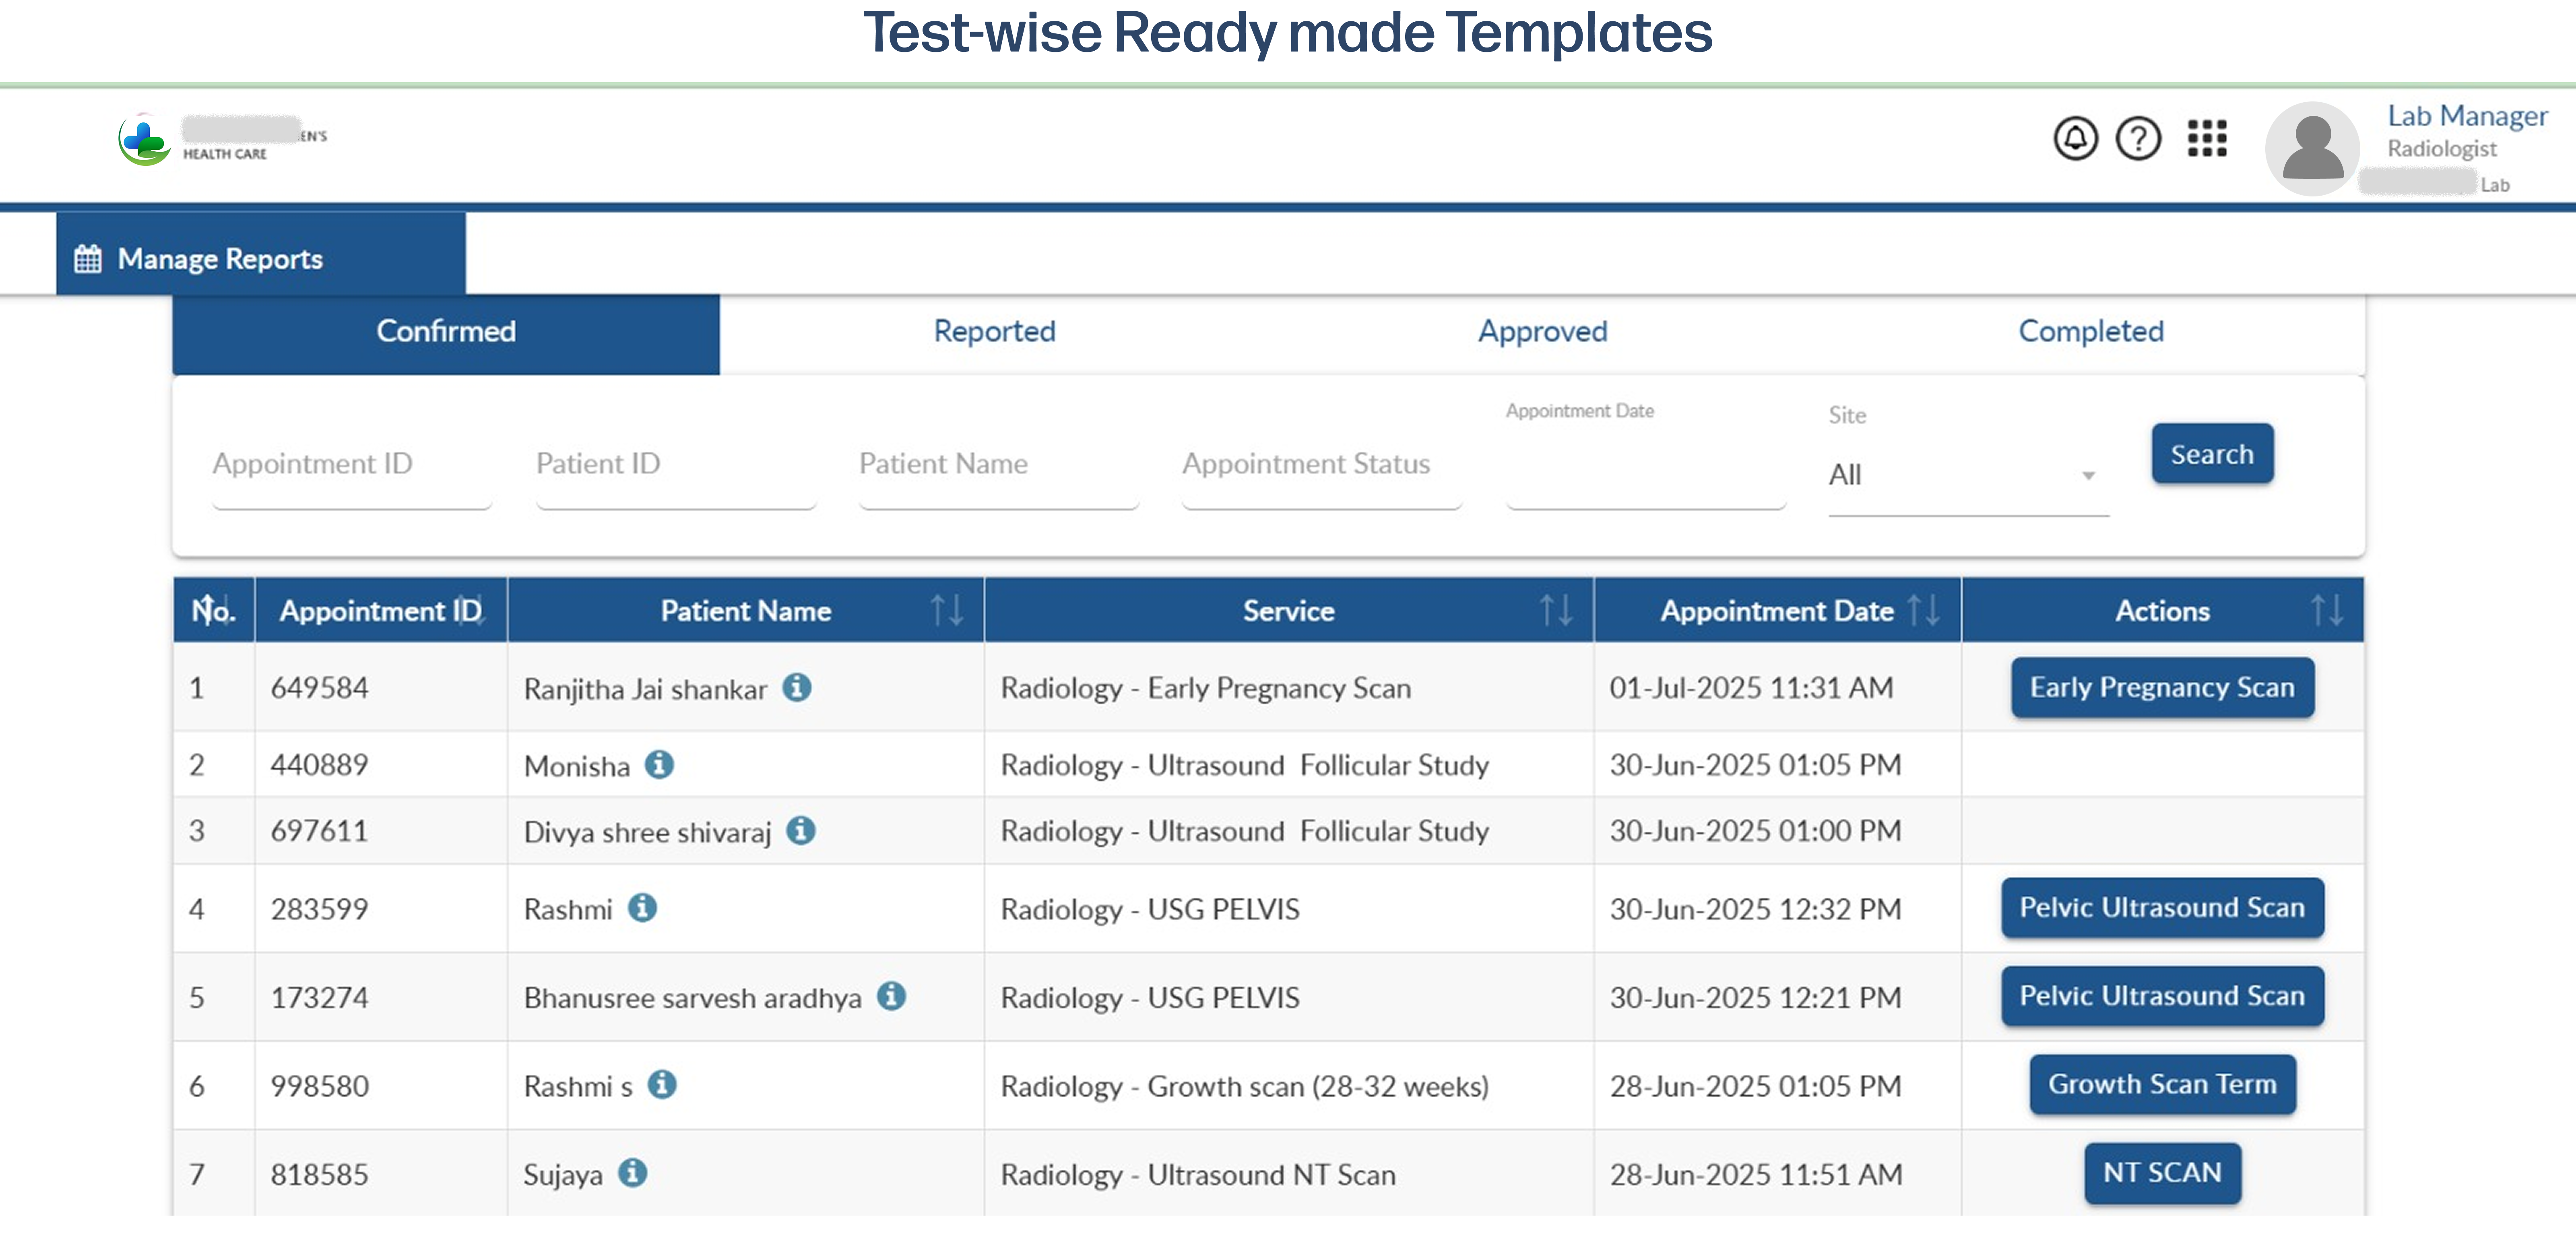Click appointment ID 998580
The image size is (2576, 1243).
pos(319,1086)
